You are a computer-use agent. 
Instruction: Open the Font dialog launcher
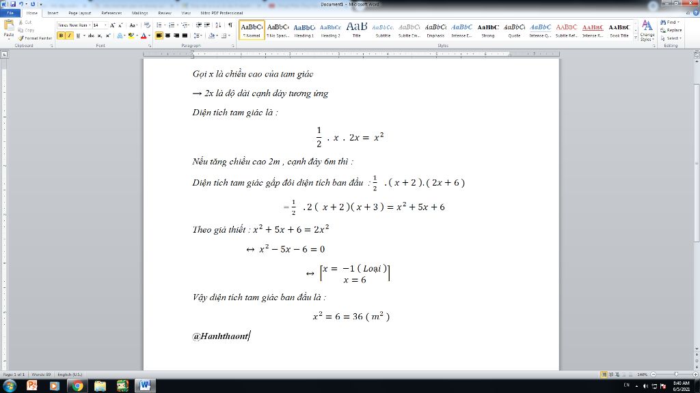(150, 46)
